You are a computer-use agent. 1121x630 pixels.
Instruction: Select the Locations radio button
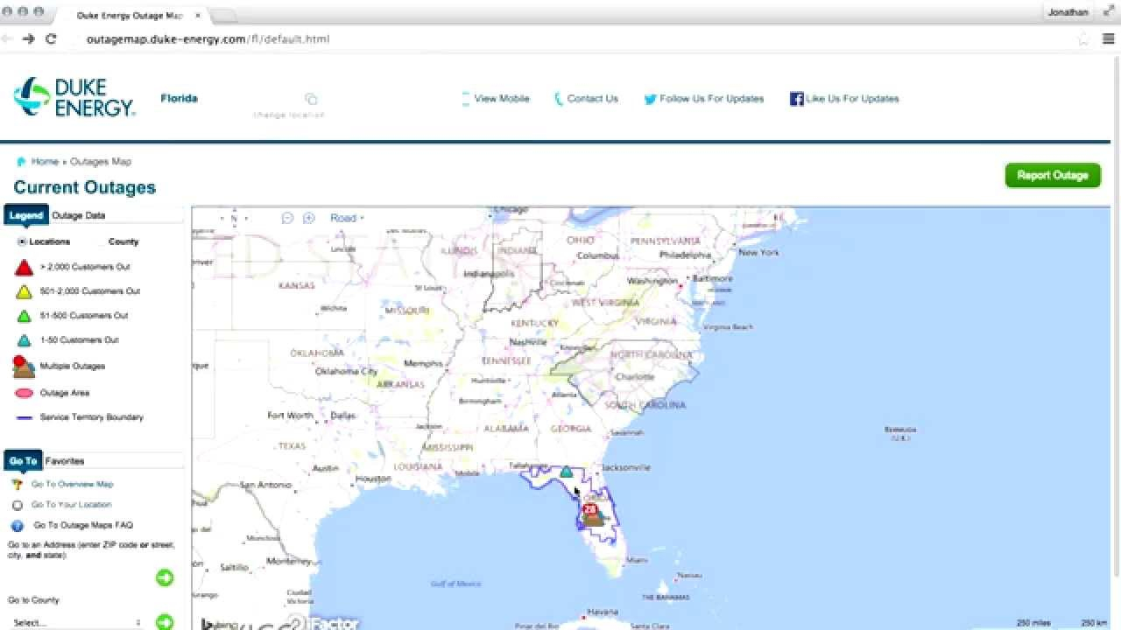(22, 241)
